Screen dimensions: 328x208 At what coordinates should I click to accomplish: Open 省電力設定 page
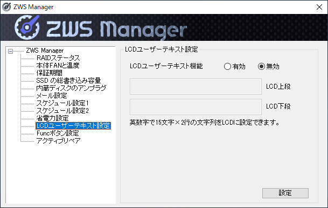[52, 118]
